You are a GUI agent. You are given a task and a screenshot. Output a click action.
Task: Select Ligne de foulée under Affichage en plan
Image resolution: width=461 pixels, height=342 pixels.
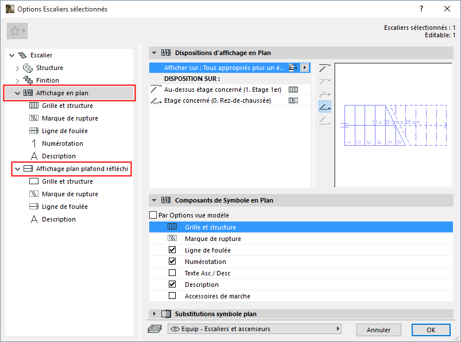click(65, 131)
